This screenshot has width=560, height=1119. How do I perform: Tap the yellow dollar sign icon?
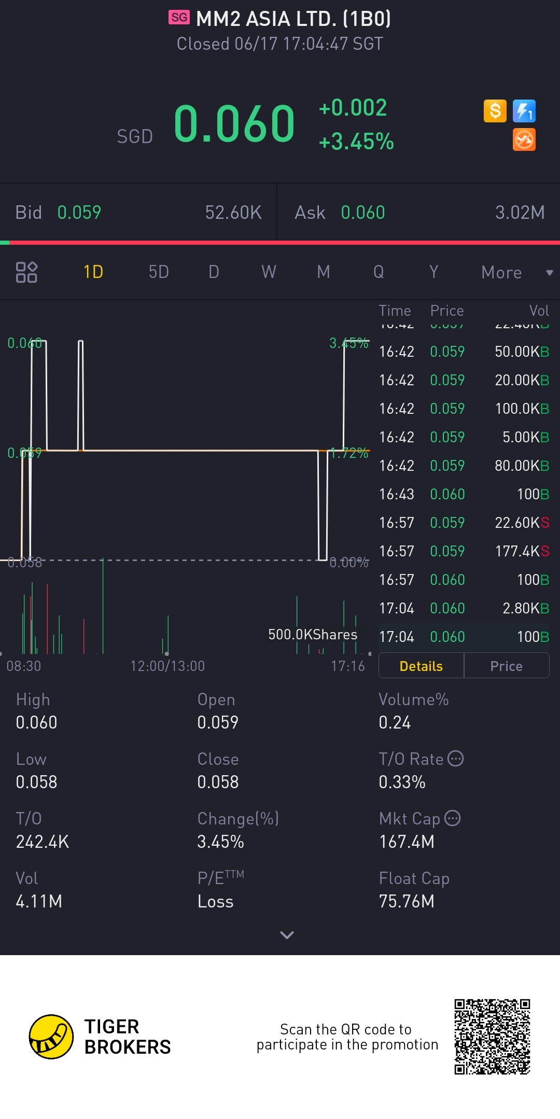495,111
